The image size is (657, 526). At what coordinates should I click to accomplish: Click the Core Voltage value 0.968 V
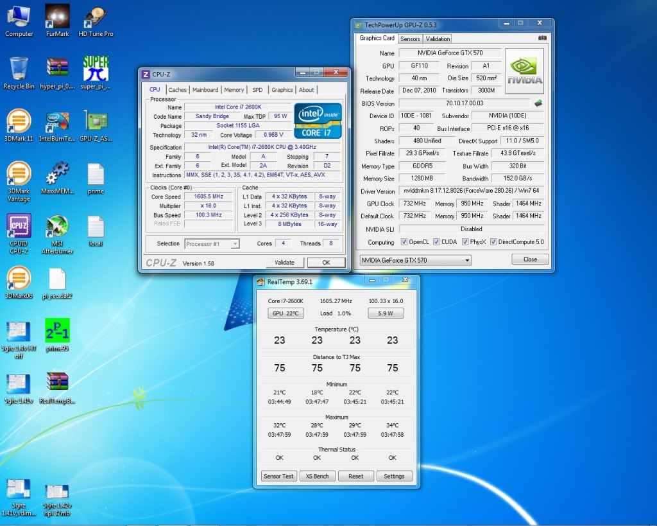click(x=273, y=135)
